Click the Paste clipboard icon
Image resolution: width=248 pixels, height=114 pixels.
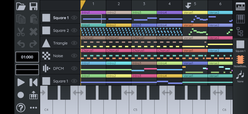(33, 19)
